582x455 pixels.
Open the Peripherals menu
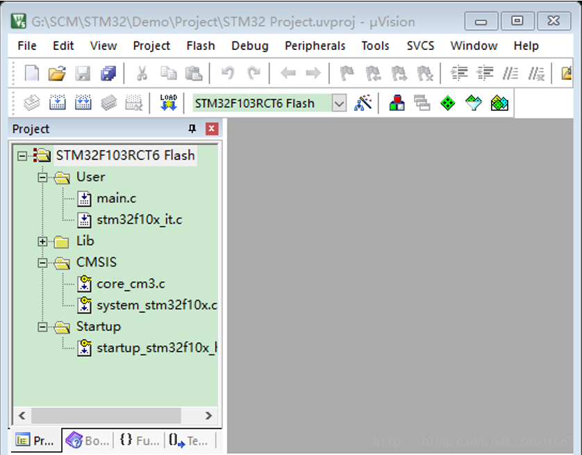315,46
